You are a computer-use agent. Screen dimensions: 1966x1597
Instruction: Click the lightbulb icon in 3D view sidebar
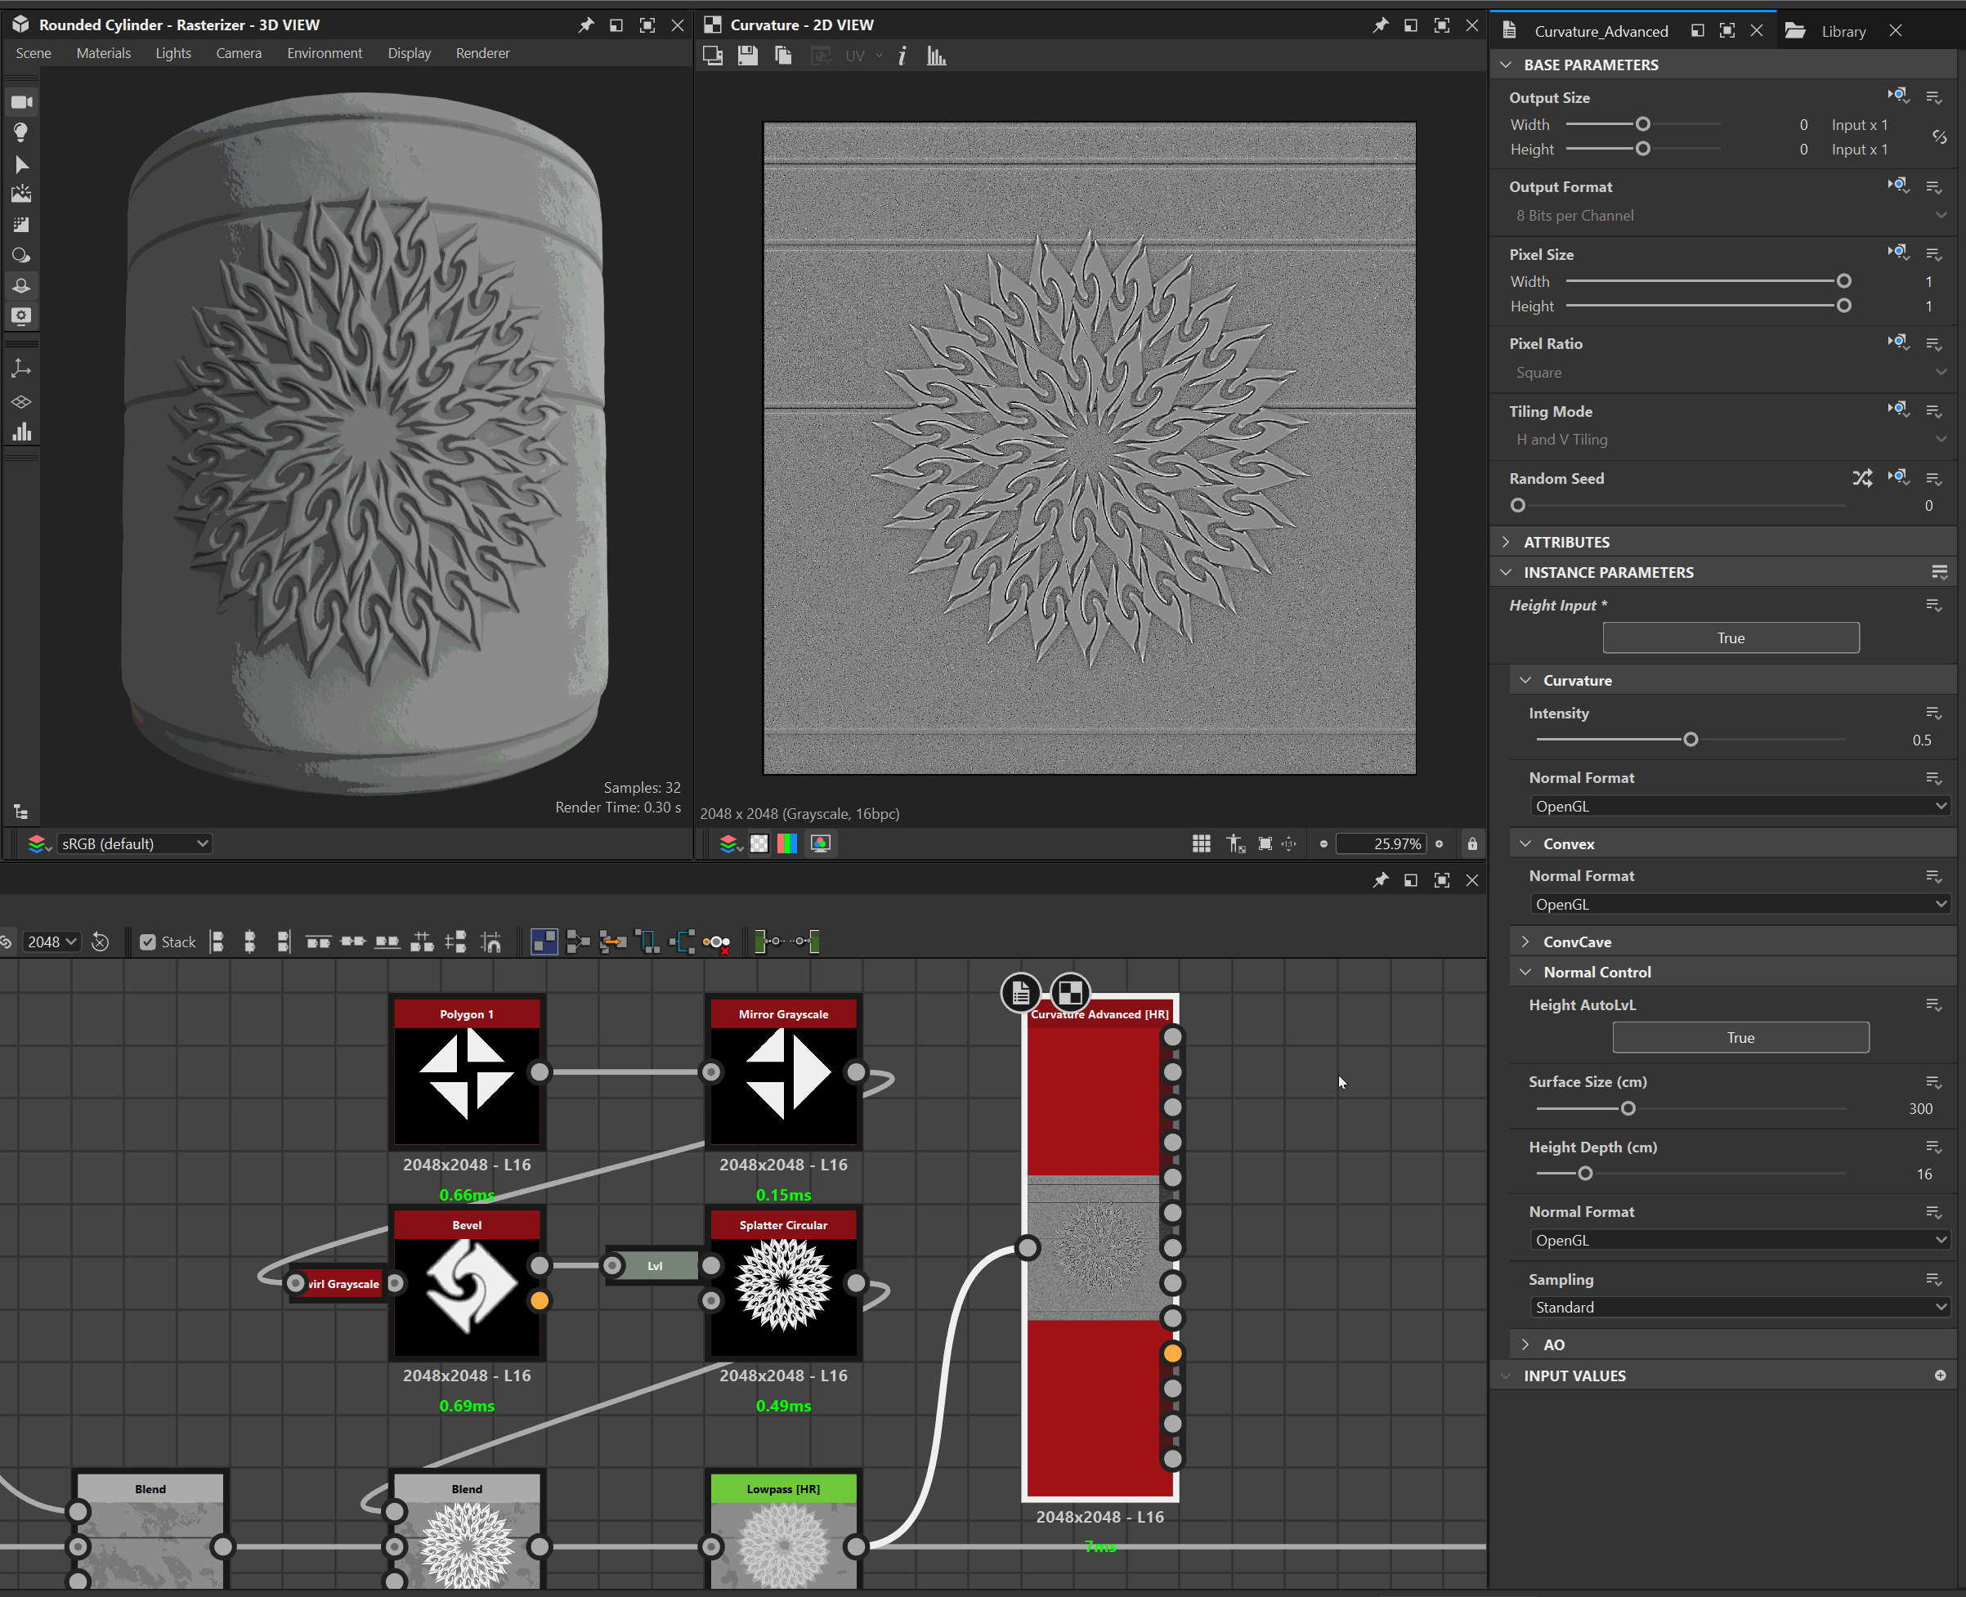click(x=21, y=132)
